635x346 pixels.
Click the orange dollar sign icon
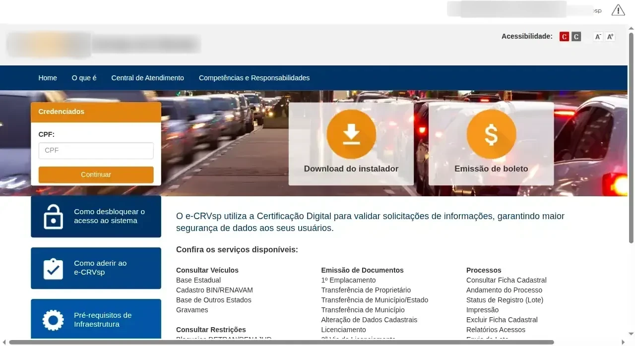click(x=491, y=134)
